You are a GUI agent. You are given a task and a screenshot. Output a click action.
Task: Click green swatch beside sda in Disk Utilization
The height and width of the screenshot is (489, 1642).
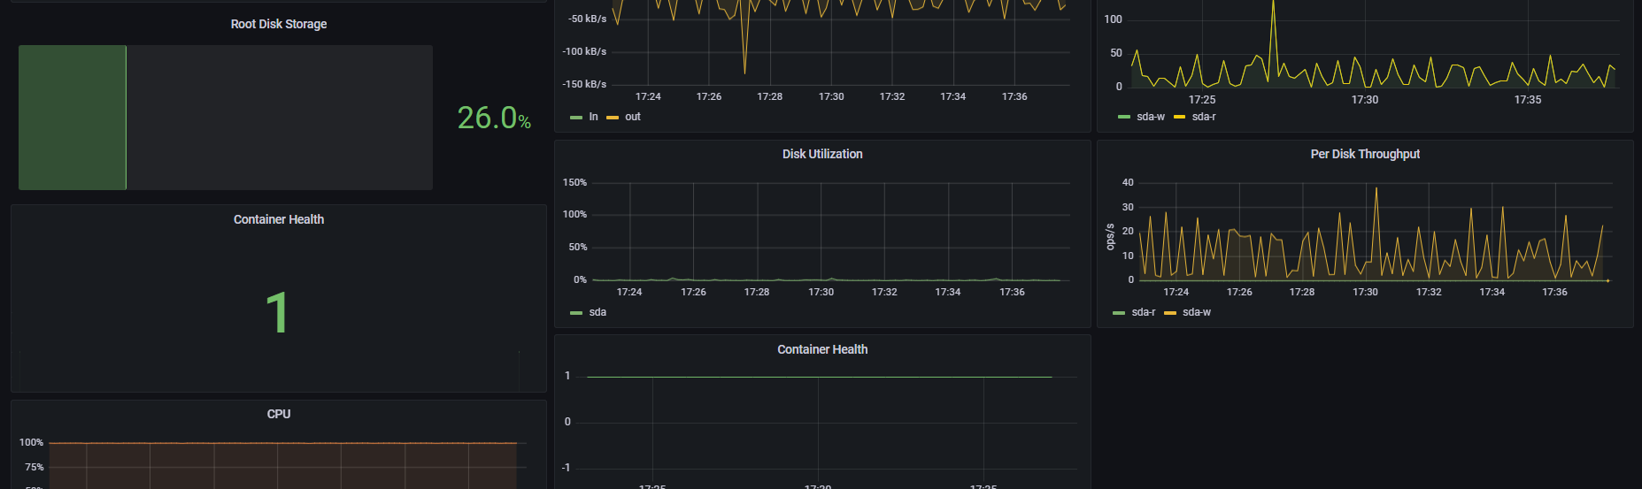click(576, 313)
